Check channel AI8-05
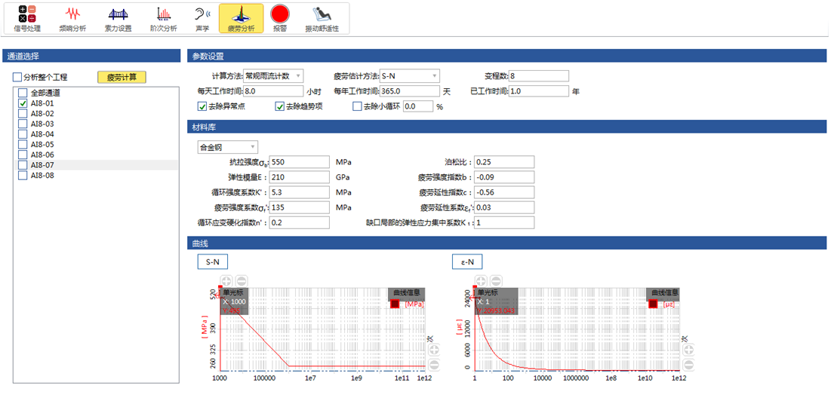 pos(22,145)
